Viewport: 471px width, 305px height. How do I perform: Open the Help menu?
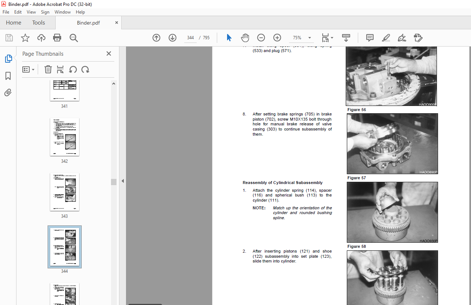point(80,12)
